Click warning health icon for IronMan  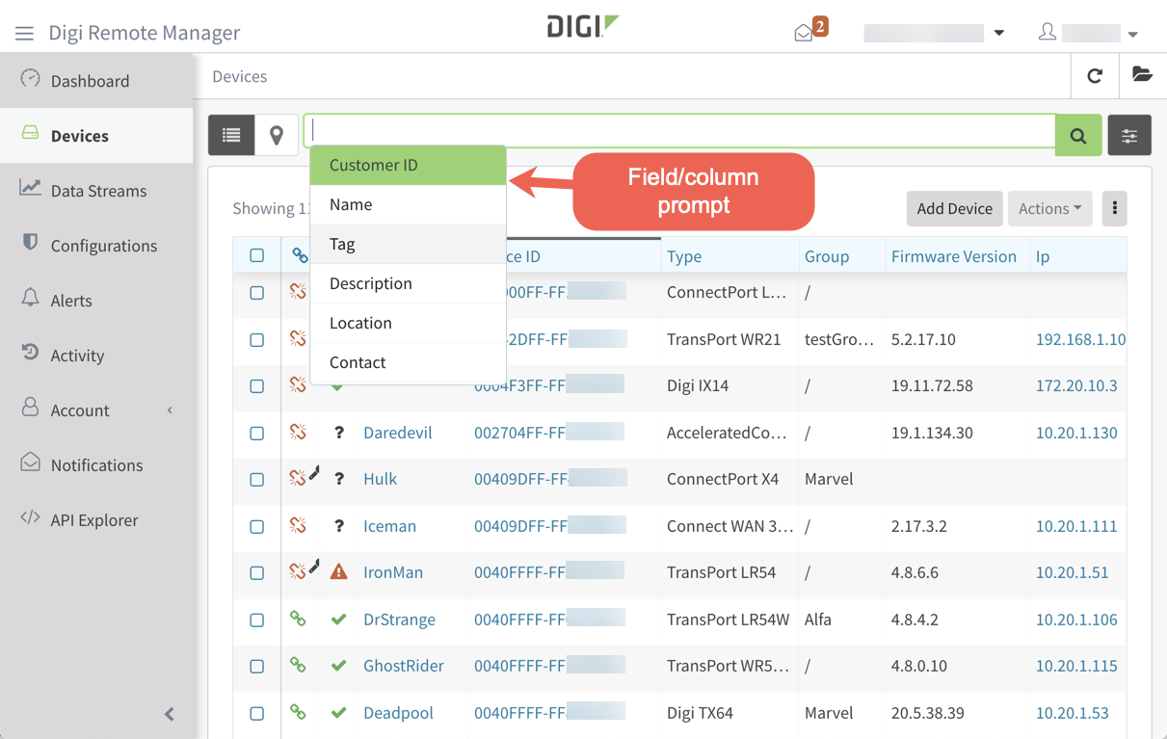339,572
